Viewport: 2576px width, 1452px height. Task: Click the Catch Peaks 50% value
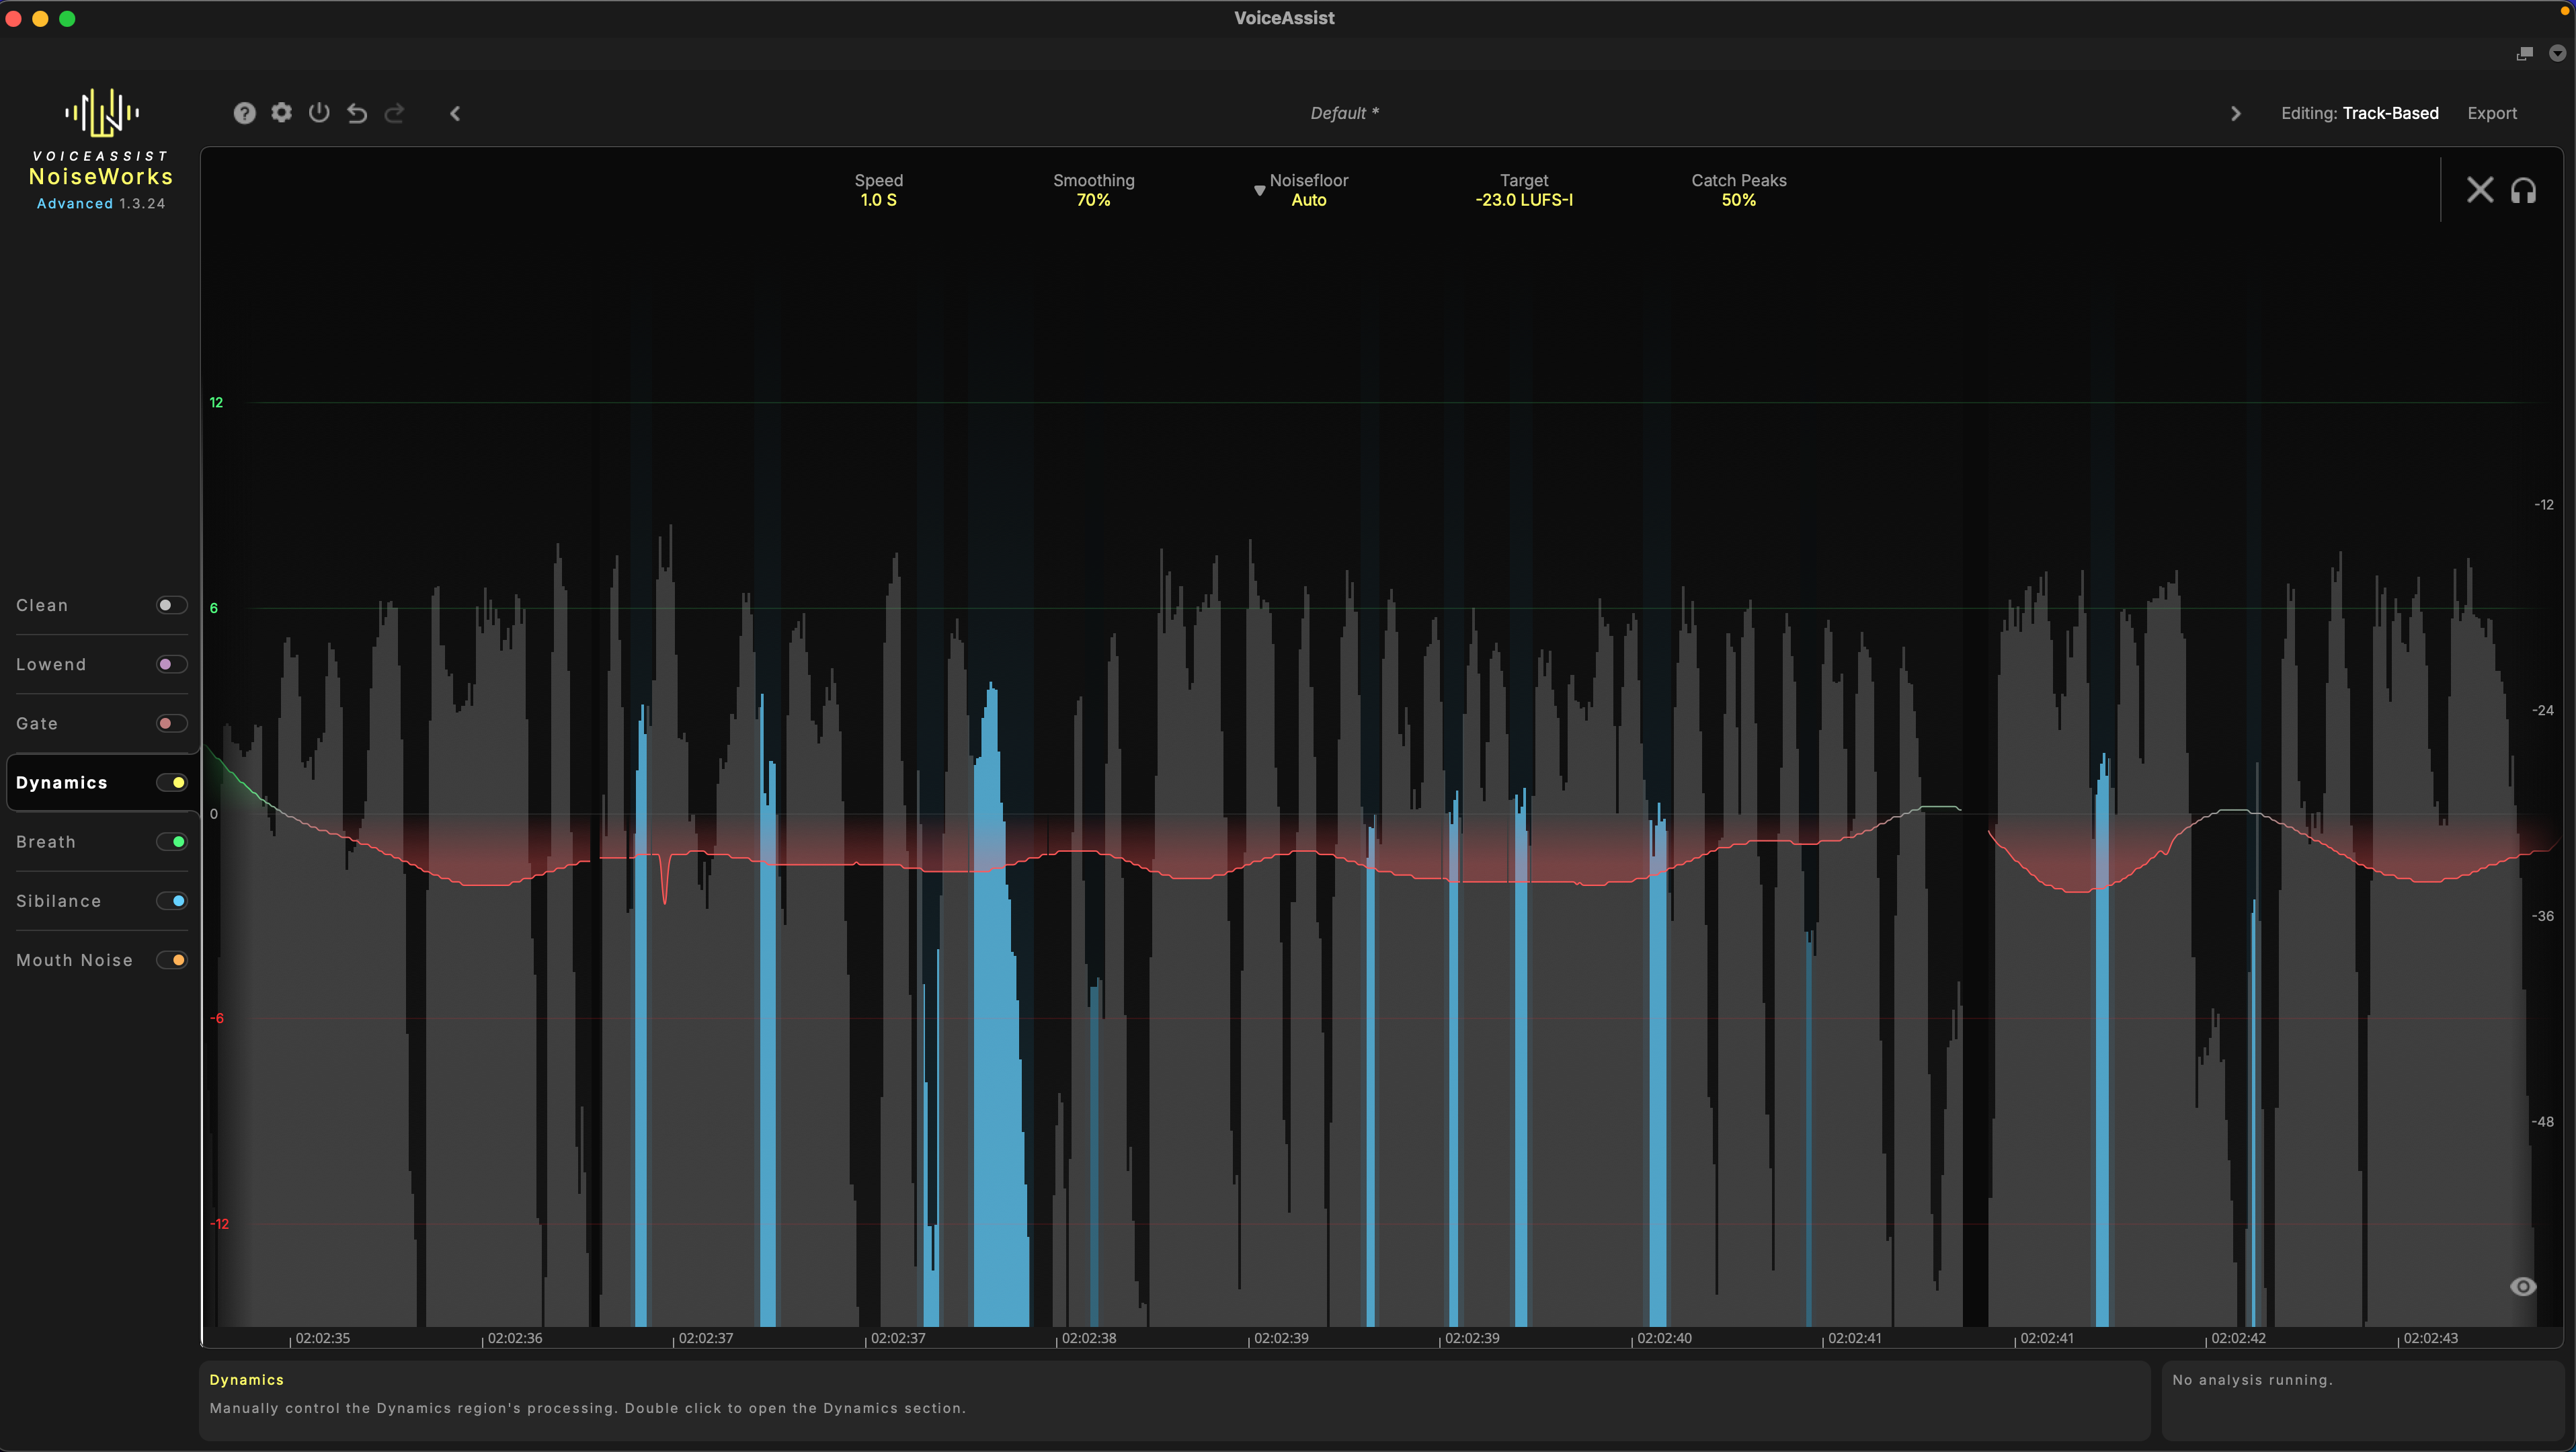(1738, 200)
